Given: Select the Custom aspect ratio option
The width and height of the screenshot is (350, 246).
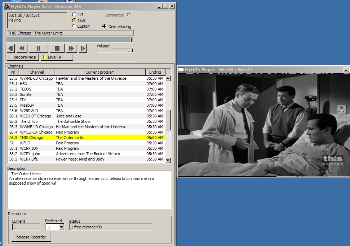Looking at the screenshot, I should [x=74, y=26].
